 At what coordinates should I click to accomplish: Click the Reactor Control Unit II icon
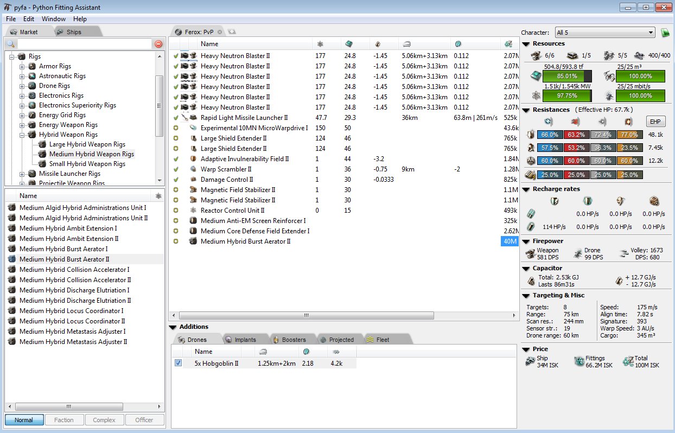194,211
